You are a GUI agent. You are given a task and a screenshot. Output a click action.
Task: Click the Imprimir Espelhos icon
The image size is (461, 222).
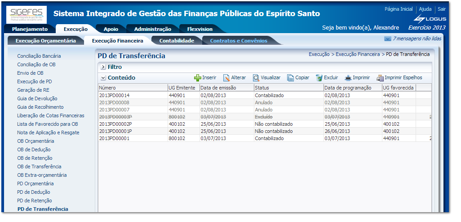click(380, 78)
